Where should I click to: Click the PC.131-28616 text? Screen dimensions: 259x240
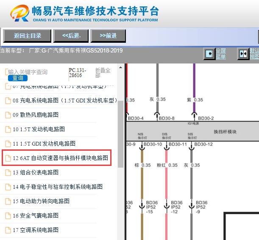(x=78, y=72)
